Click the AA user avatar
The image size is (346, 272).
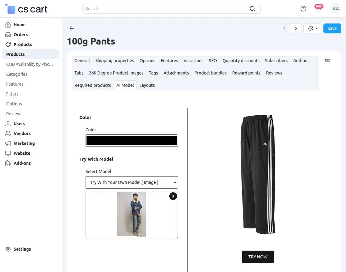[335, 9]
